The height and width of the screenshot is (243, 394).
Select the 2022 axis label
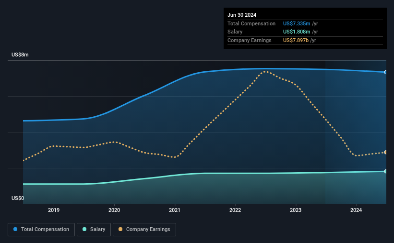[x=235, y=210]
